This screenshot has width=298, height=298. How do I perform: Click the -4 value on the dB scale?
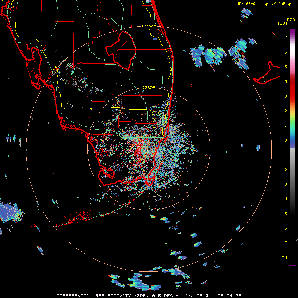[x=284, y=199]
